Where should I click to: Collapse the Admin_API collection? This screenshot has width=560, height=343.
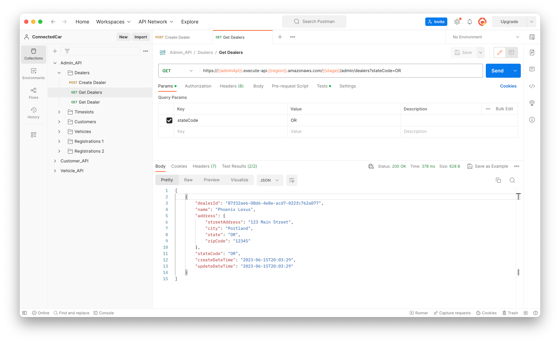pos(55,63)
